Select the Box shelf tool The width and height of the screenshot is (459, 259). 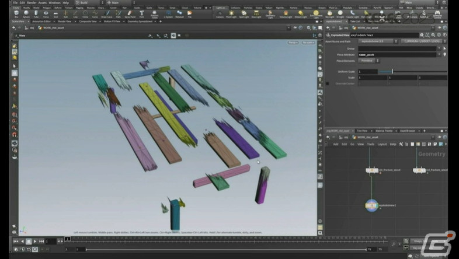pyautogui.click(x=16, y=14)
